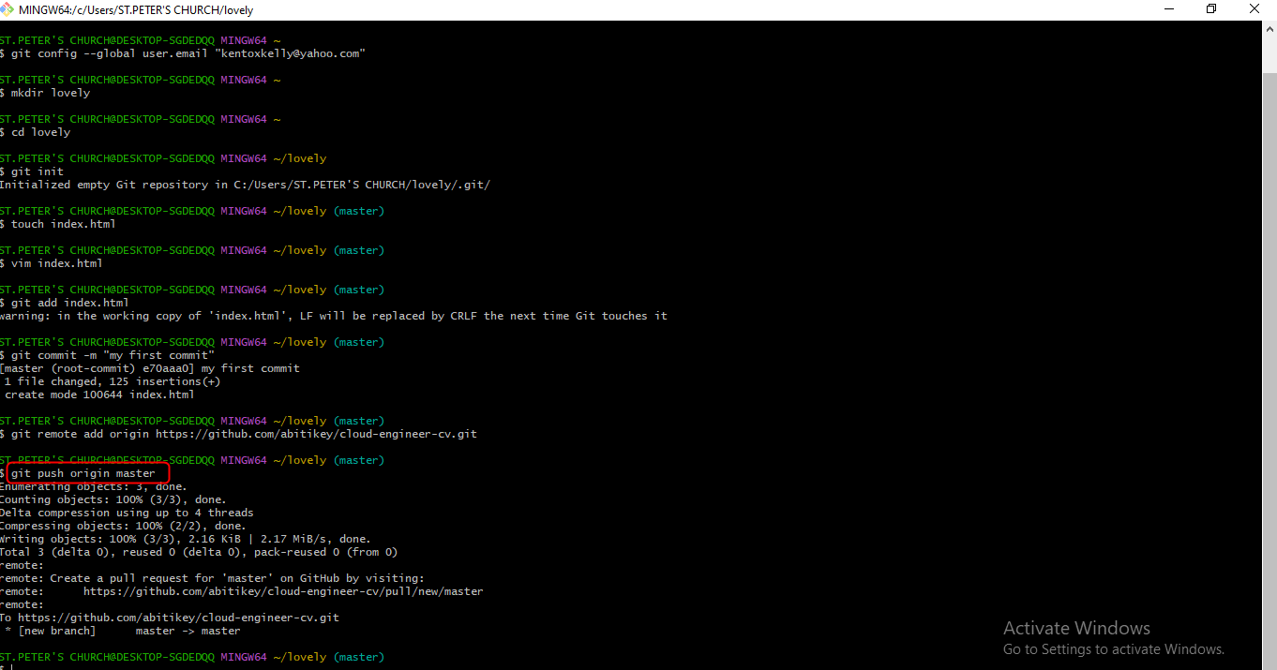This screenshot has width=1277, height=670.
Task: Click the "[master (root-commit) e70aaa0]" output line
Action: click(x=150, y=368)
